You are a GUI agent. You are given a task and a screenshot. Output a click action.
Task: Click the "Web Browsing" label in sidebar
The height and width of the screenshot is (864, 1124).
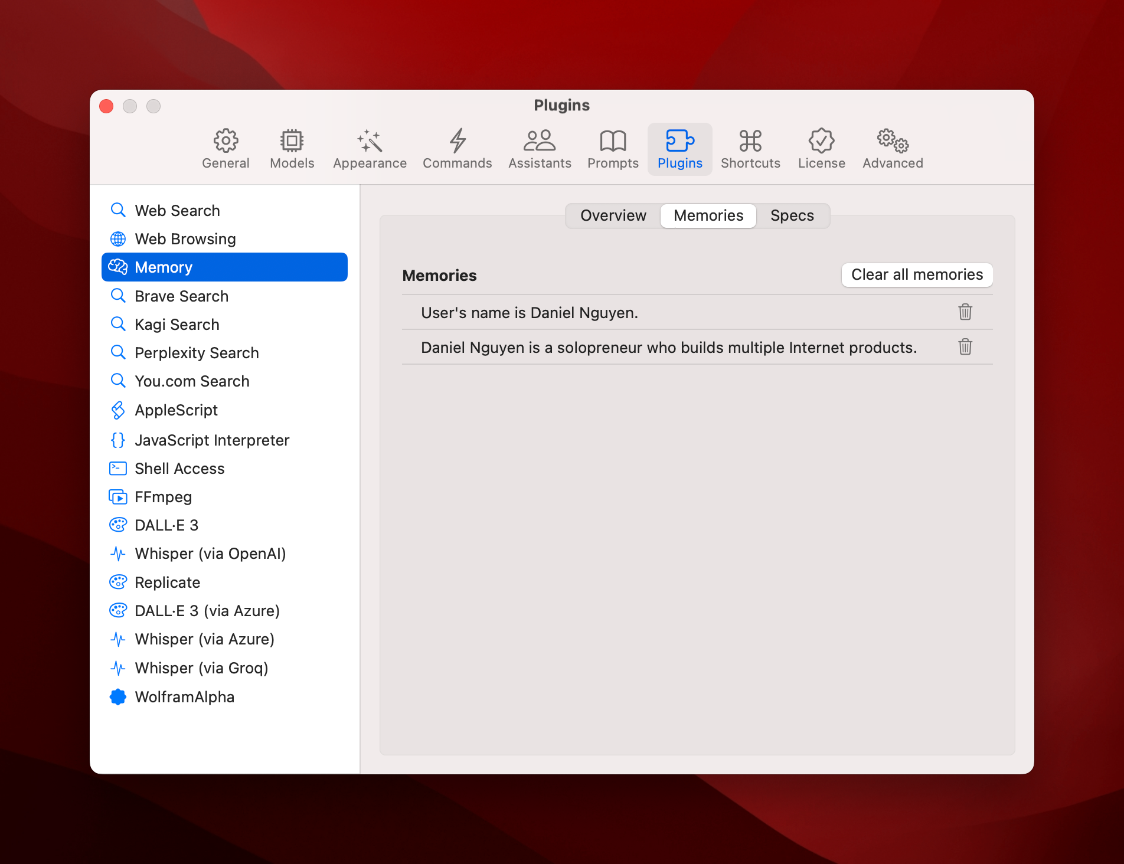pos(185,239)
